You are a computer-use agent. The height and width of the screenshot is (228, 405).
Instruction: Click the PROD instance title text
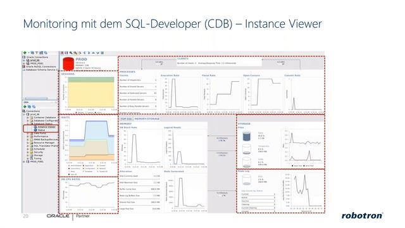[82, 59]
